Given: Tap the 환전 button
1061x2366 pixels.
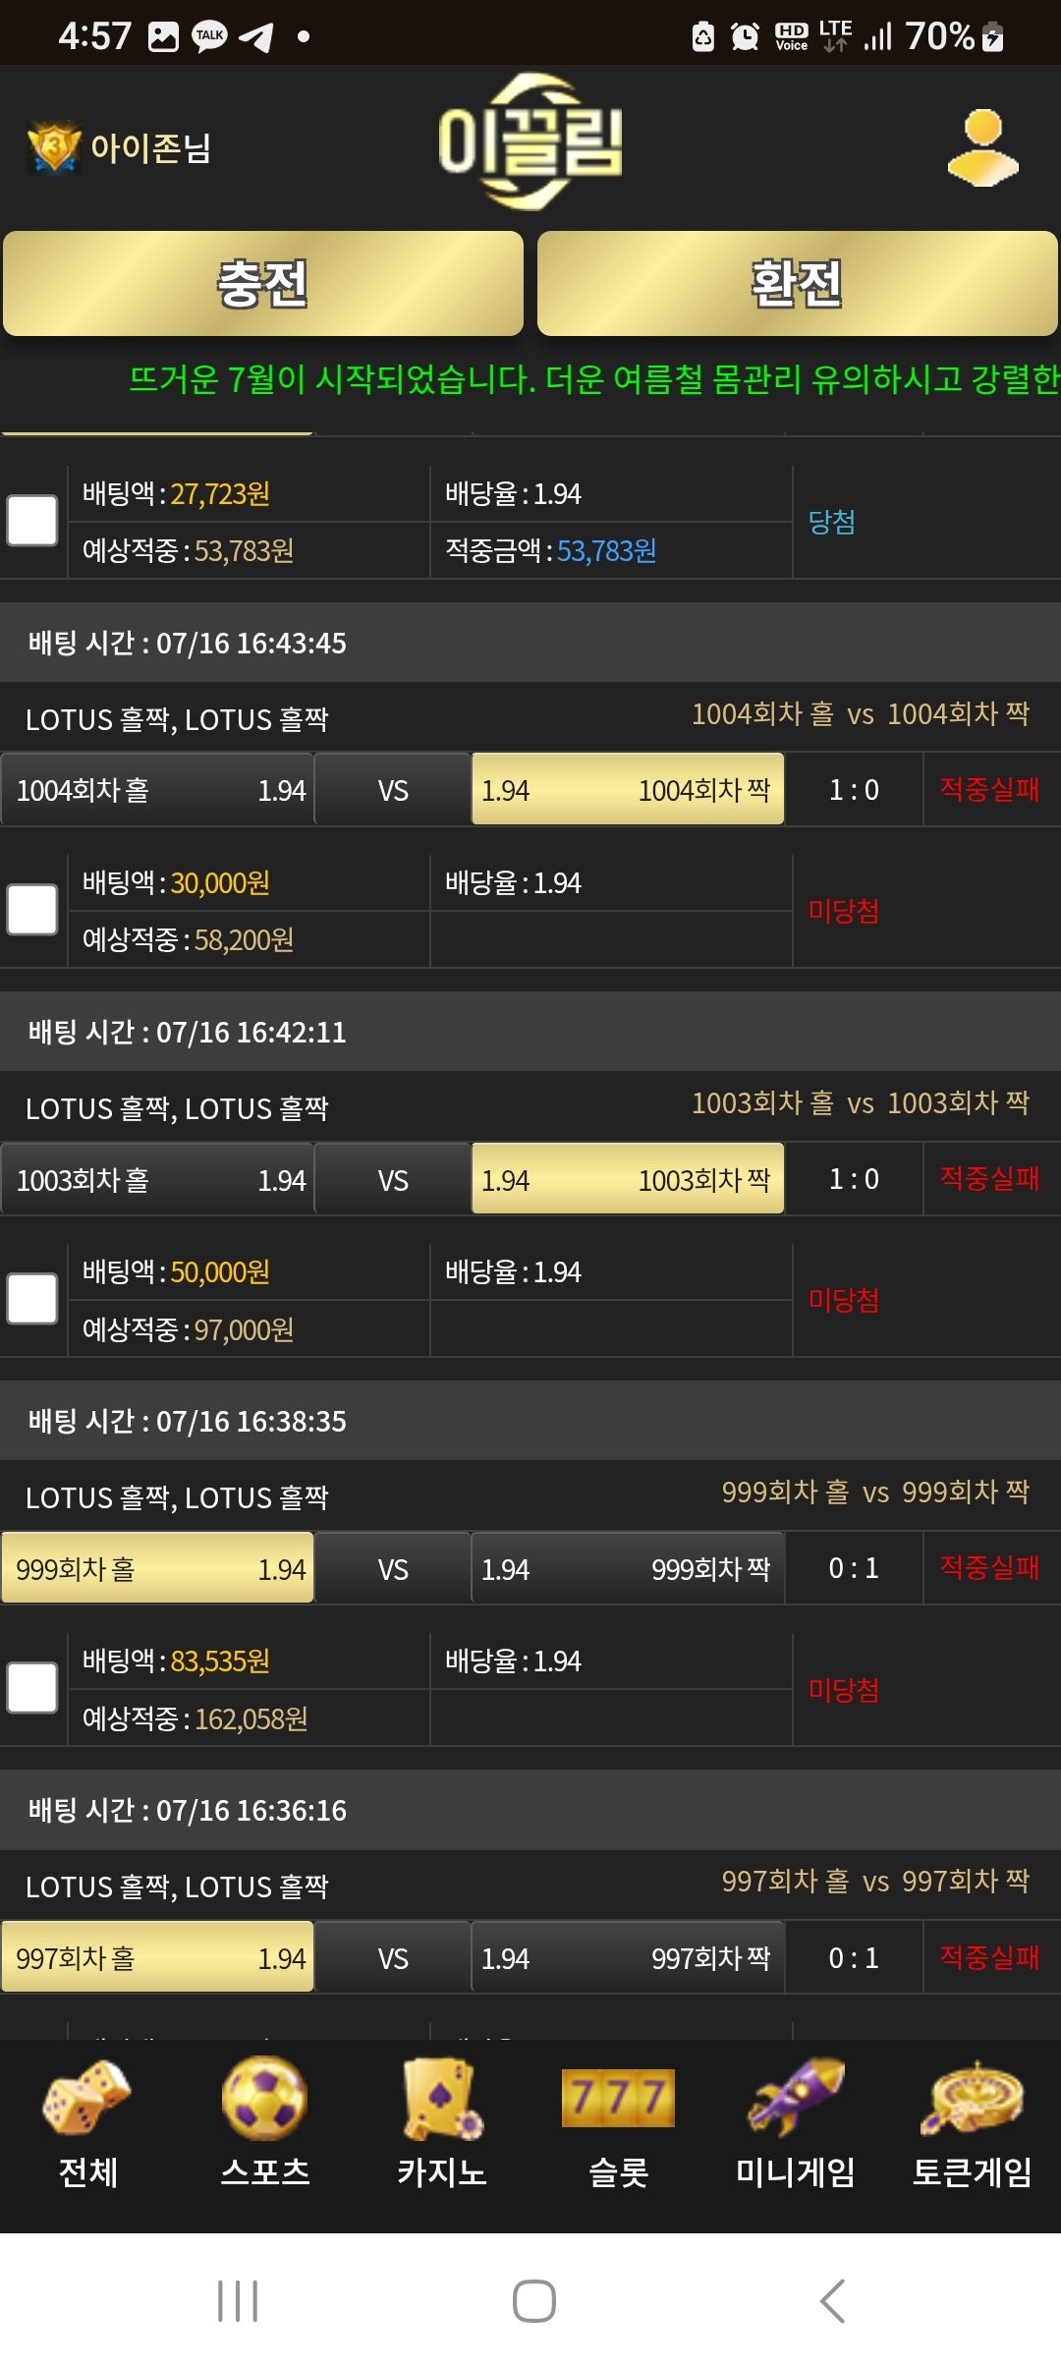Looking at the screenshot, I should (798, 284).
